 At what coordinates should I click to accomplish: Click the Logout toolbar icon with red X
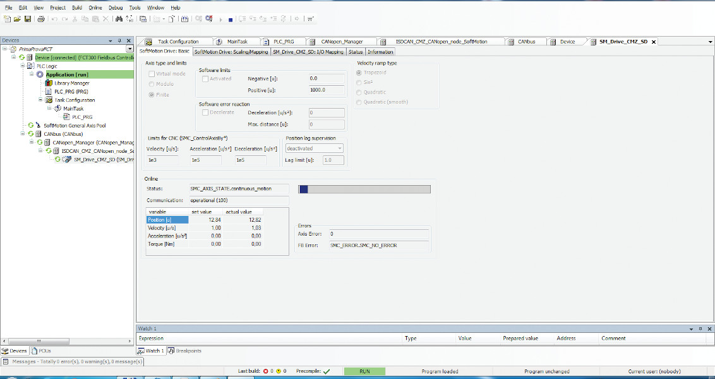pyautogui.click(x=209, y=19)
